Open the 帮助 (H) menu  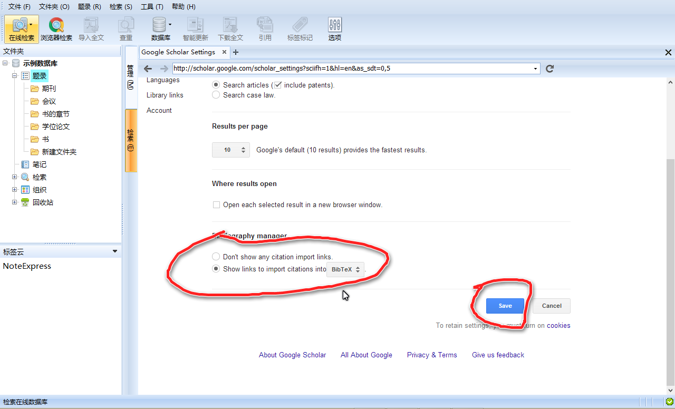coord(184,7)
